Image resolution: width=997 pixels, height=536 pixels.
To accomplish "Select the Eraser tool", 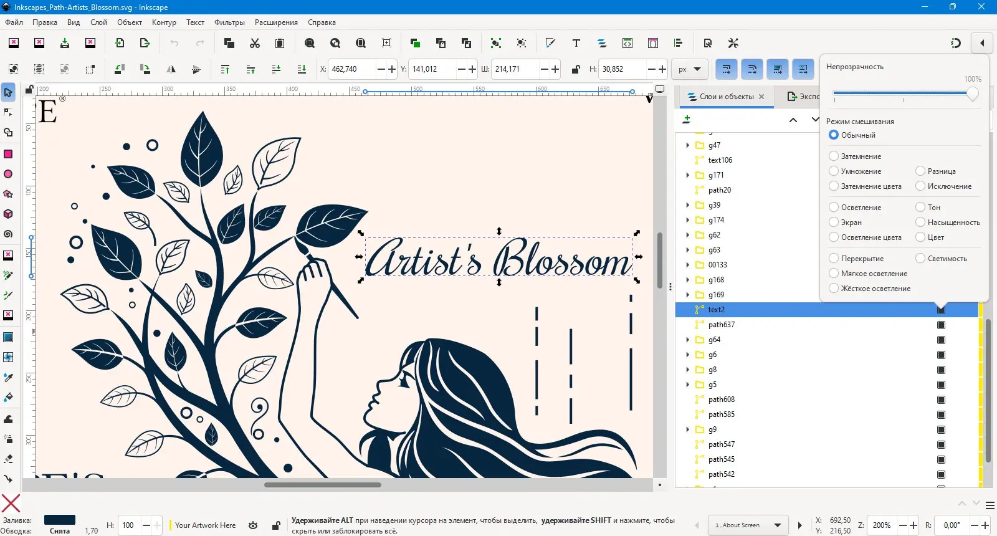I will pyautogui.click(x=8, y=459).
